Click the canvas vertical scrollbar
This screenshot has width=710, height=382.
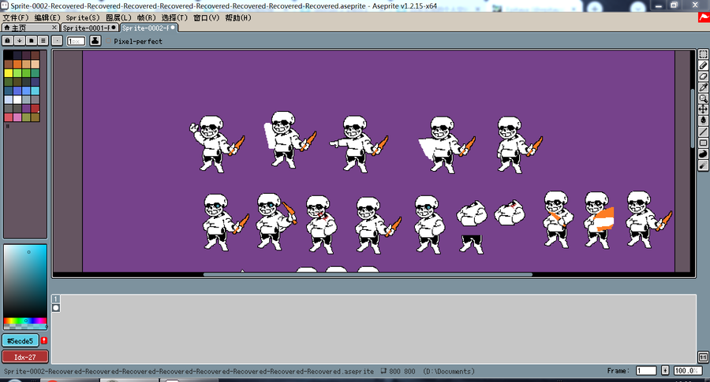[x=693, y=118]
